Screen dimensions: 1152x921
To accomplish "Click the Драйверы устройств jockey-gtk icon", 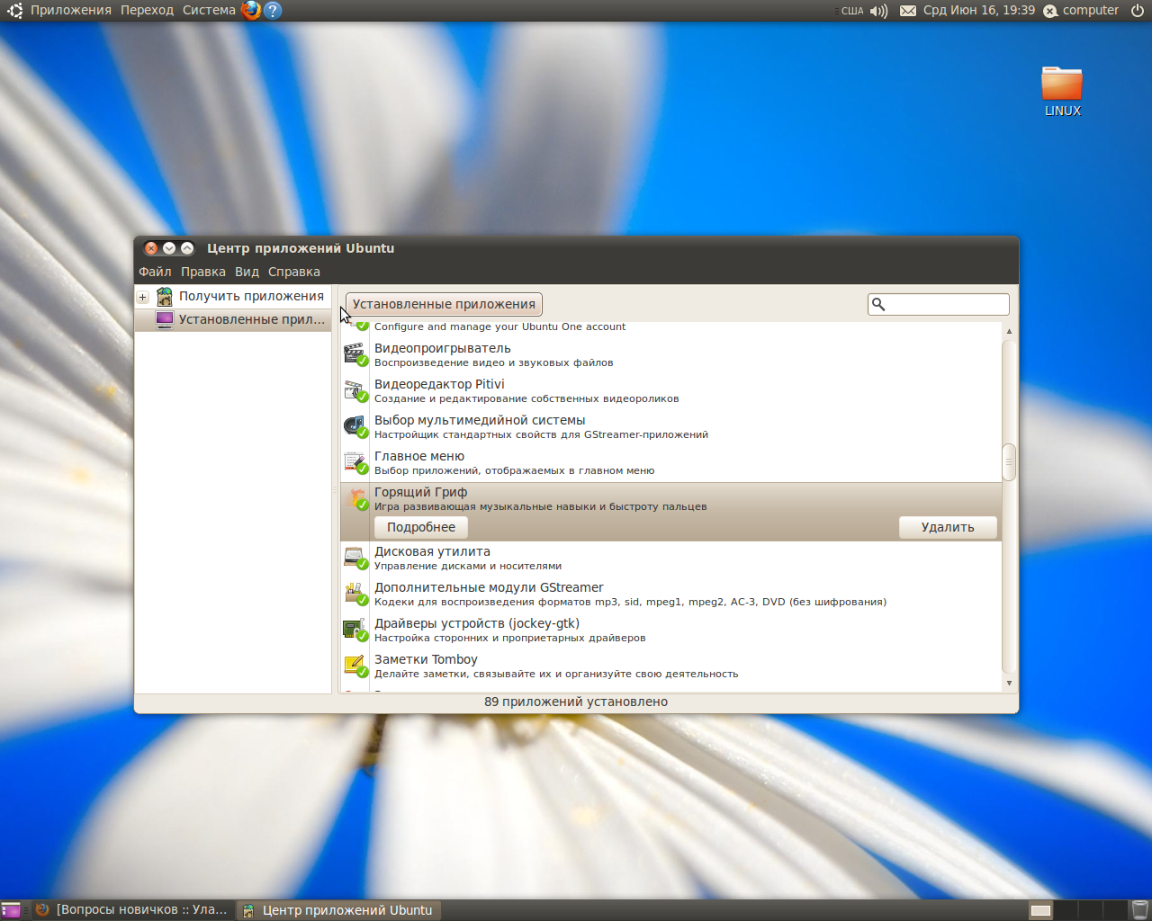I will (355, 629).
